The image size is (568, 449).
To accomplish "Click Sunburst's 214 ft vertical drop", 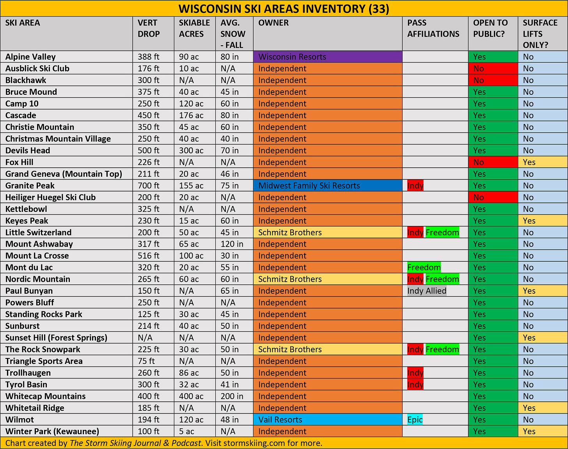I will point(149,326).
